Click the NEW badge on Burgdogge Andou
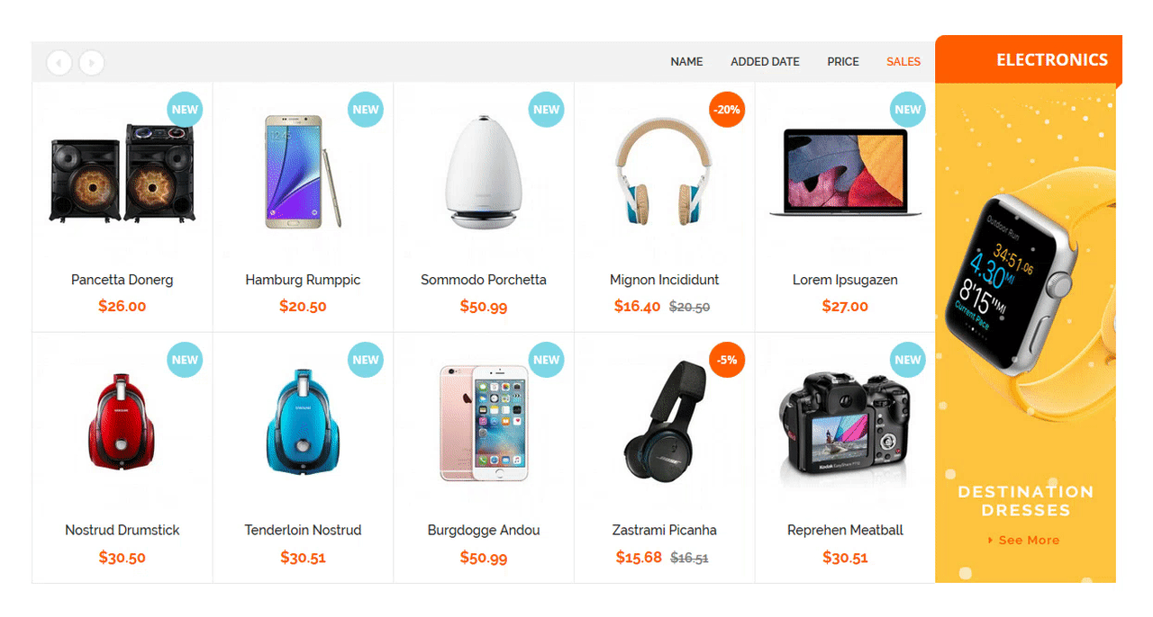The image size is (1153, 617). (x=546, y=360)
